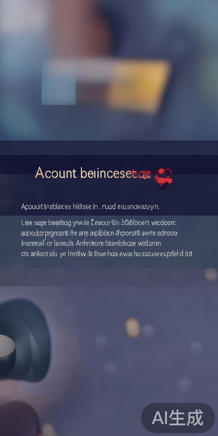Click the line starting 'aqncuotarprgmoent'
Image resolution: width=218 pixels, height=436 pixels.
[x=99, y=233]
